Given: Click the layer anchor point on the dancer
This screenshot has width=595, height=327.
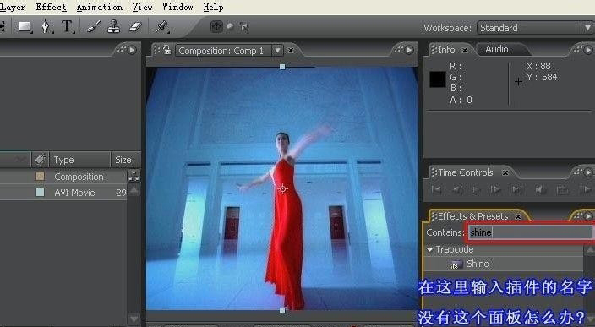Looking at the screenshot, I should tap(282, 188).
